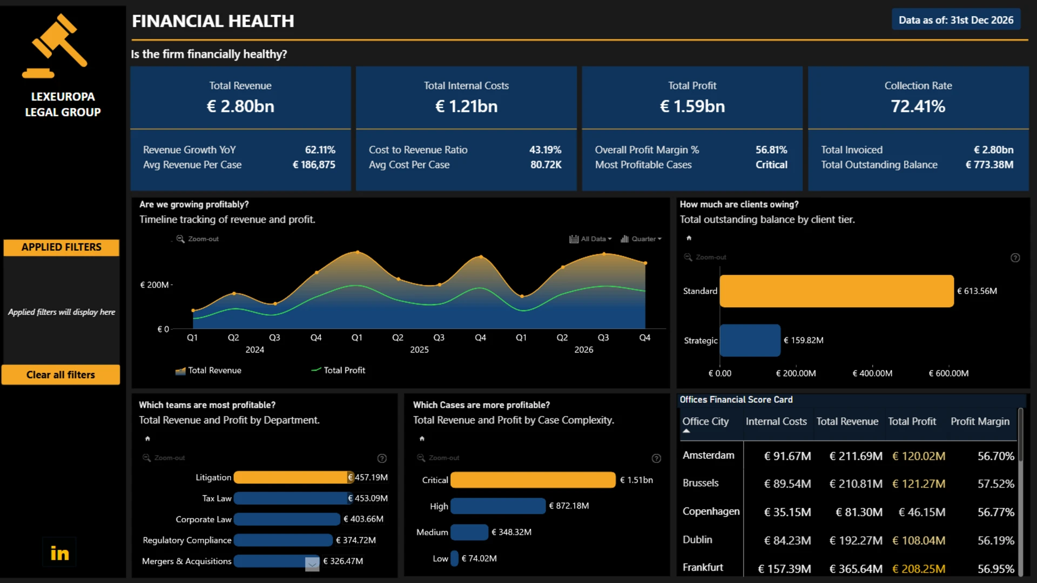This screenshot has width=1037, height=583.
Task: Click Overall Profit Margin value 56.81%
Action: click(771, 150)
